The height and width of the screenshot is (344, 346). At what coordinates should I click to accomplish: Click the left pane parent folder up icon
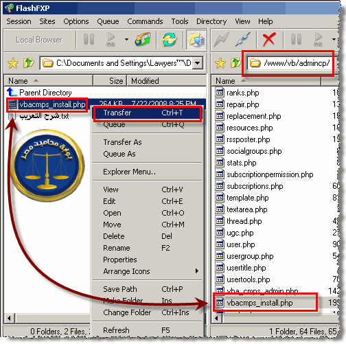(x=28, y=63)
